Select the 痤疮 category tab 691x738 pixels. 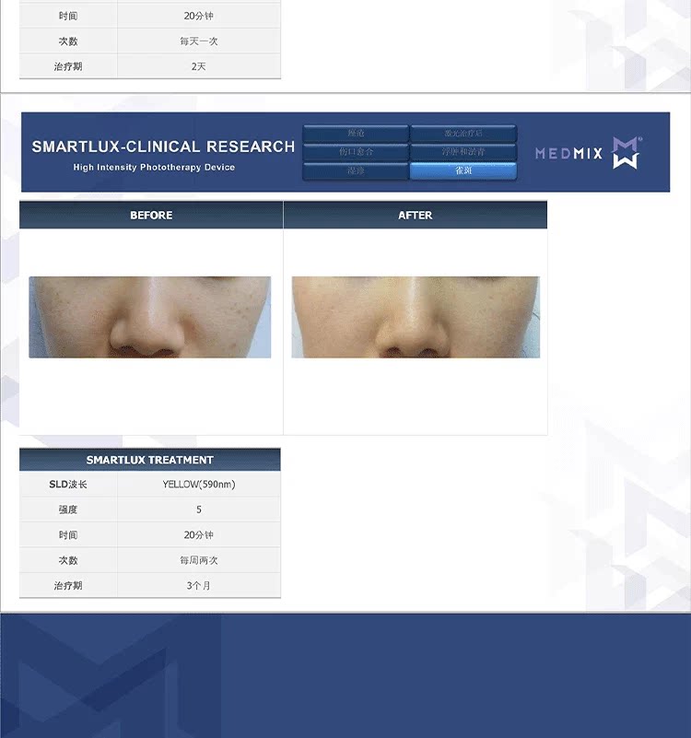[356, 134]
